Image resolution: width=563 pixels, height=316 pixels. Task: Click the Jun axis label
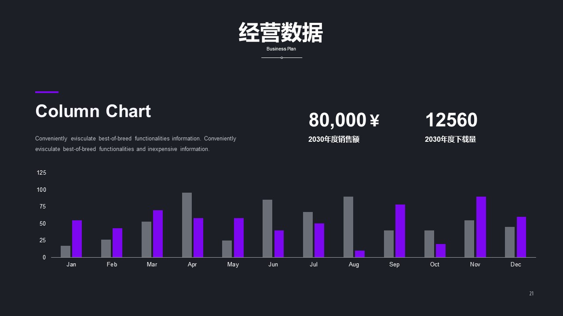tap(273, 264)
